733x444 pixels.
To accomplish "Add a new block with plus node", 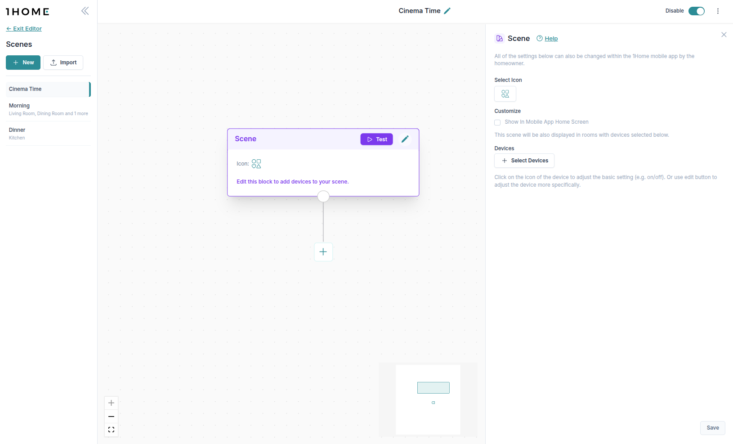I will pyautogui.click(x=323, y=252).
